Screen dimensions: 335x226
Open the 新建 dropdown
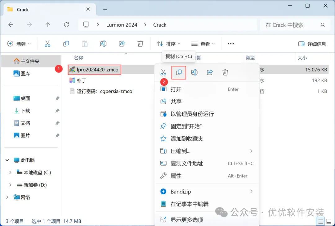click(x=19, y=44)
